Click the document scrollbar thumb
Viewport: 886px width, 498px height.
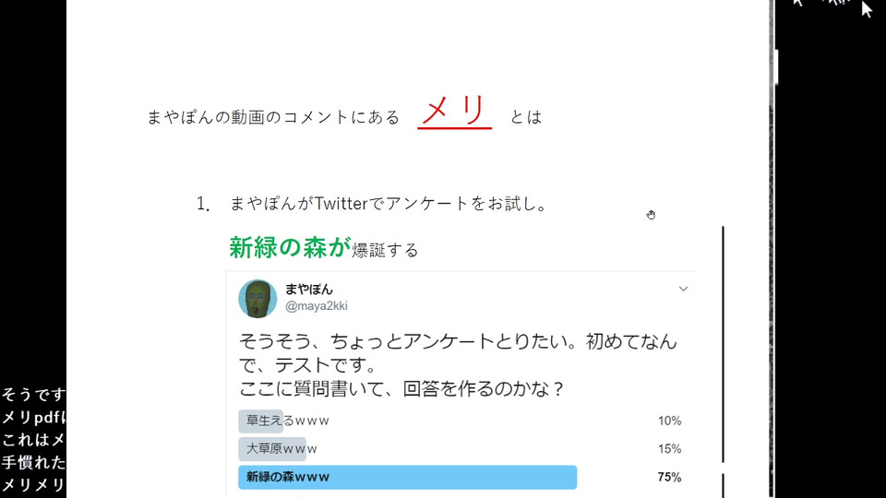coord(776,66)
